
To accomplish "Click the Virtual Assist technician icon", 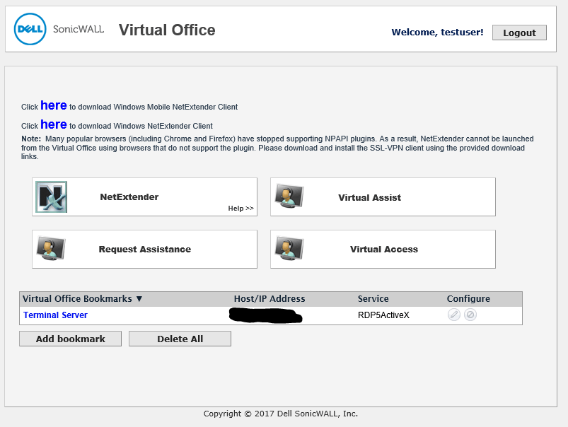I will click(x=289, y=196).
